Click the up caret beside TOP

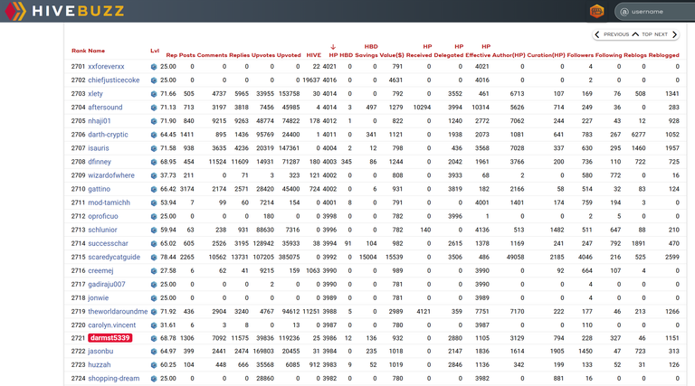[x=635, y=34]
